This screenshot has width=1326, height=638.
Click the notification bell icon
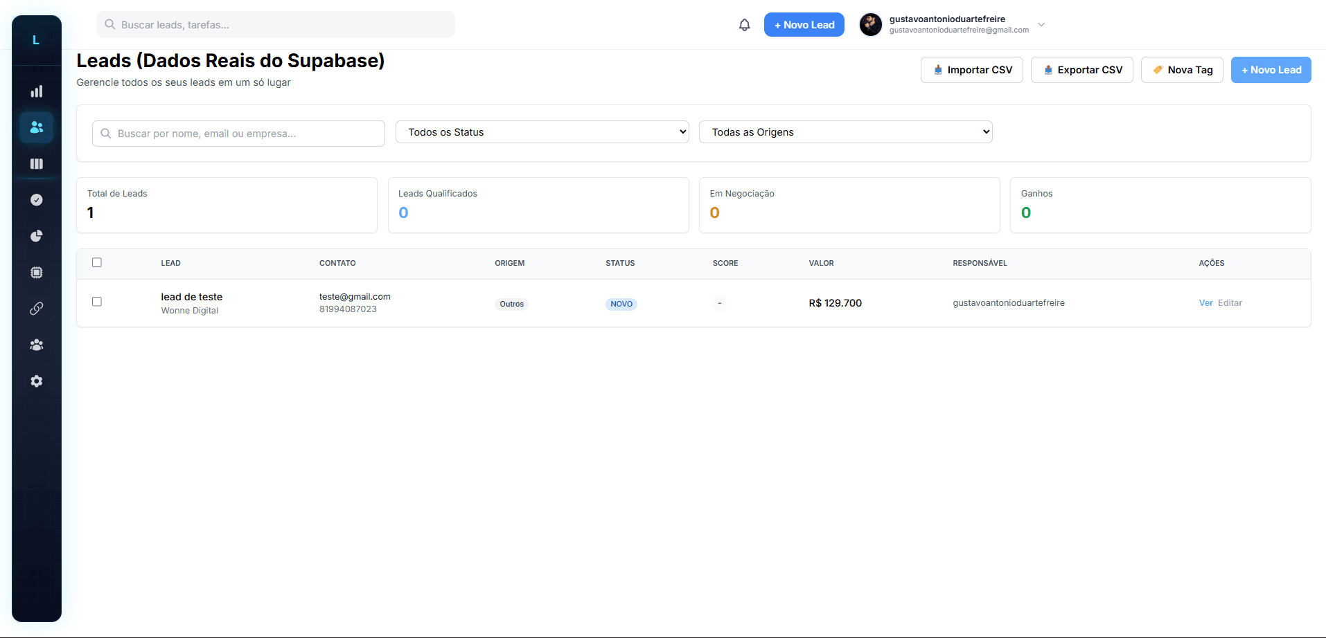click(x=744, y=25)
